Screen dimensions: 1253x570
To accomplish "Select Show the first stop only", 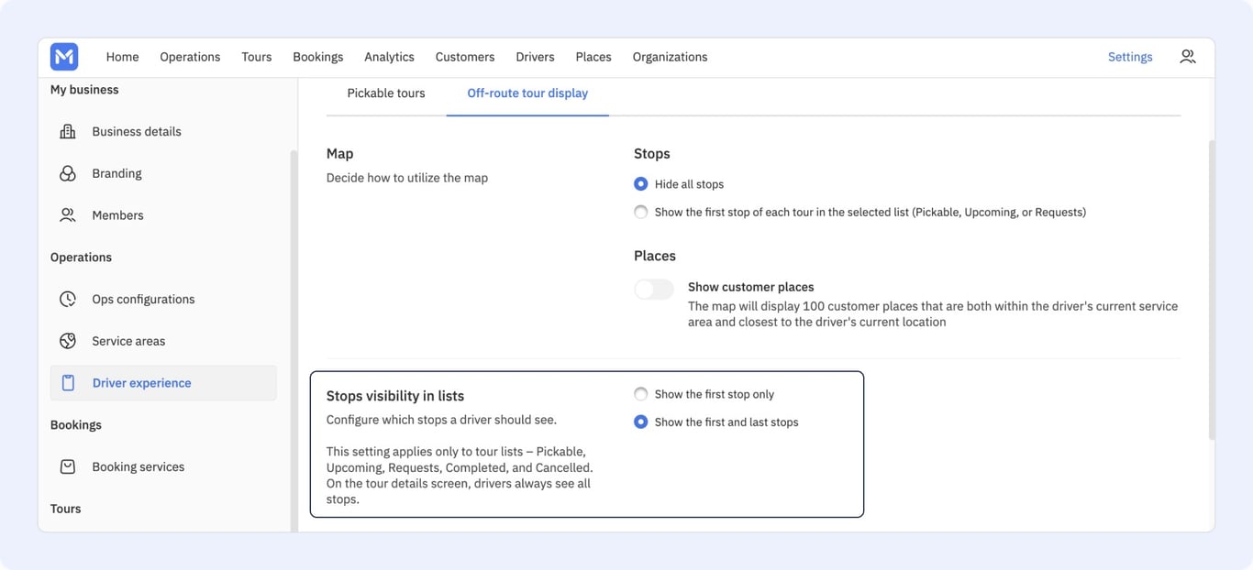I will 641,394.
